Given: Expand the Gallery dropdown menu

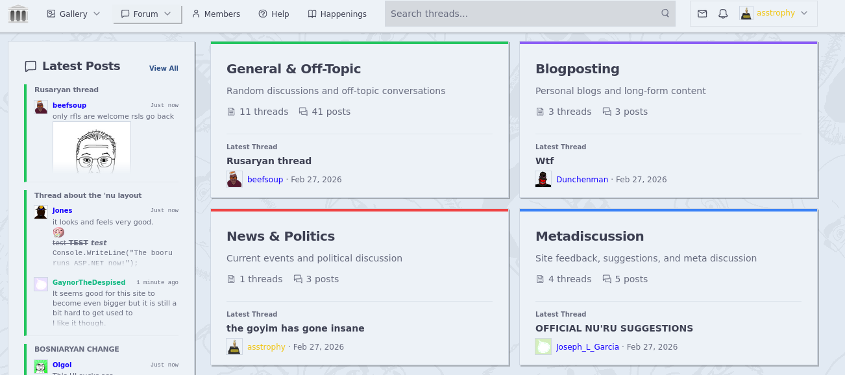Looking at the screenshot, I should (74, 14).
